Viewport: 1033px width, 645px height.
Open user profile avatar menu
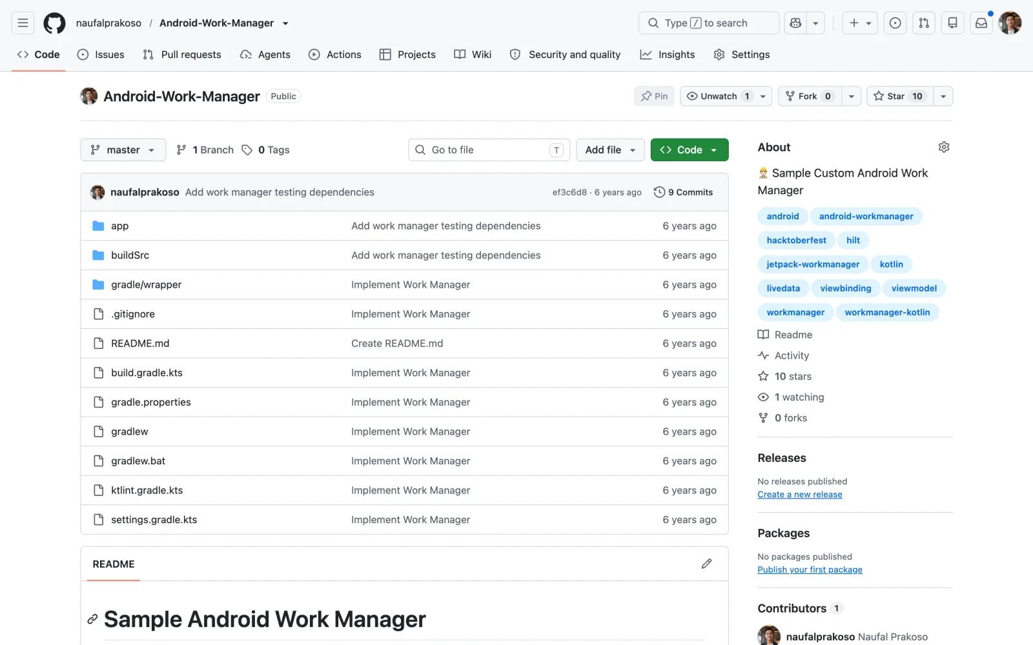pos(1010,23)
